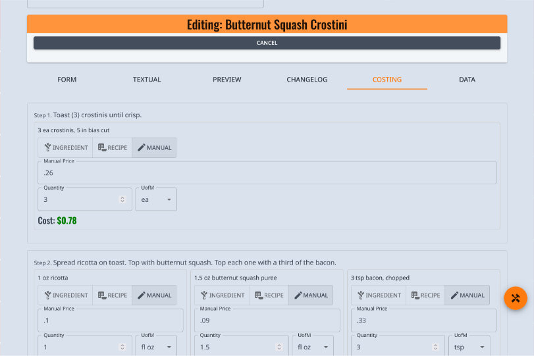Select Recipe button for chopped bacon
534x356 pixels.
pyautogui.click(x=425, y=295)
